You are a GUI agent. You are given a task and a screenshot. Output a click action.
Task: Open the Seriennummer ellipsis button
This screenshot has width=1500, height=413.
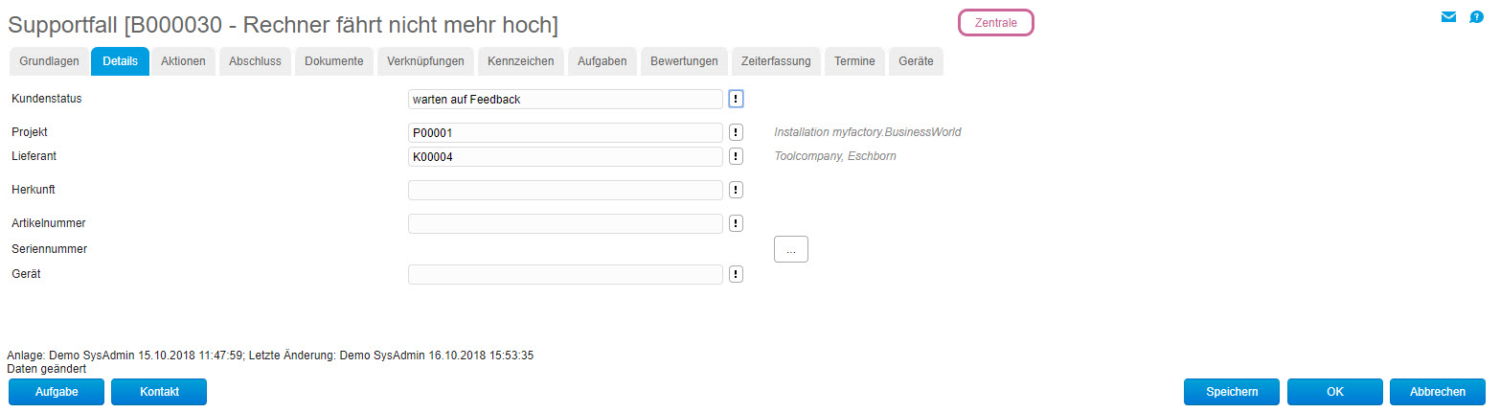tap(791, 249)
